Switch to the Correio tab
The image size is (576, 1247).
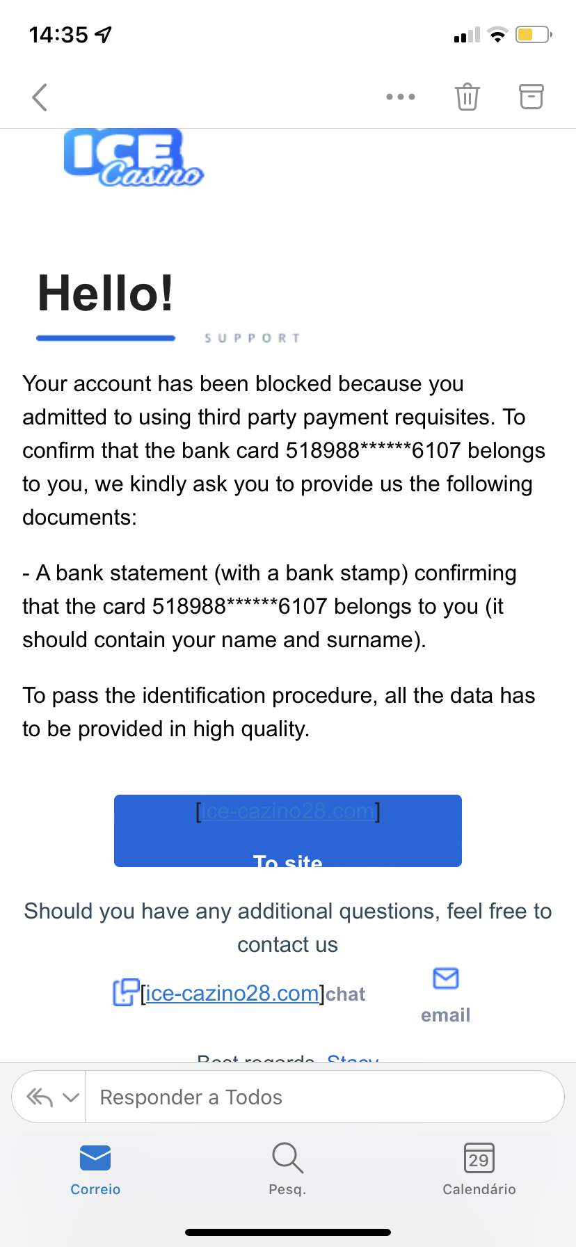pos(95,1169)
